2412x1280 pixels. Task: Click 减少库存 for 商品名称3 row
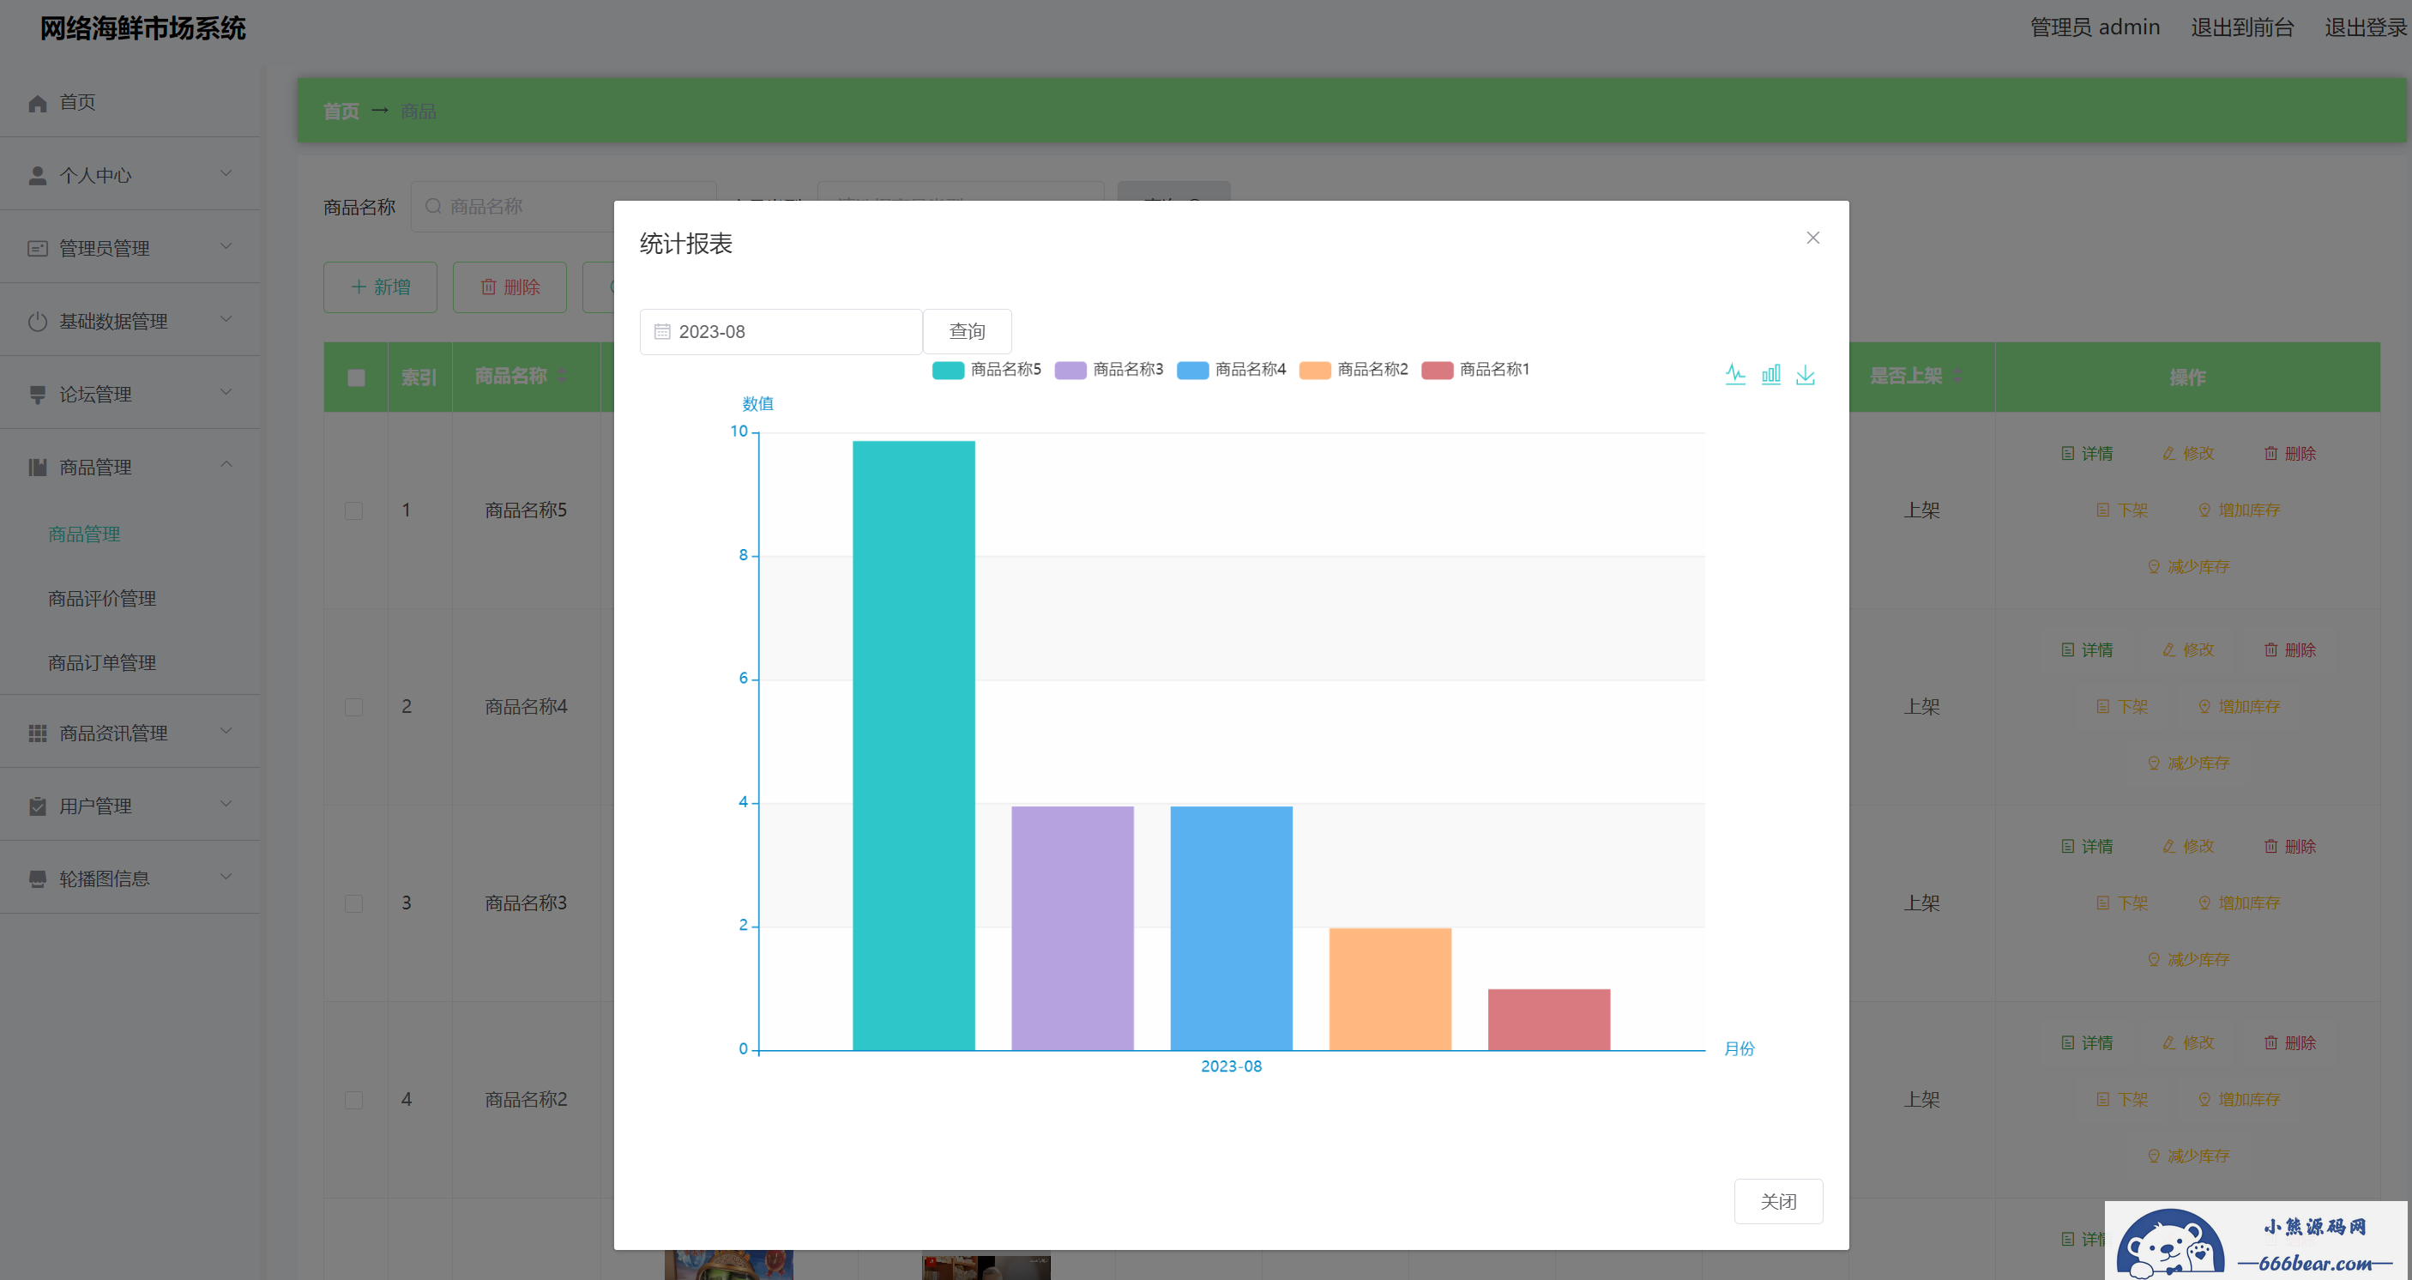click(x=2188, y=960)
